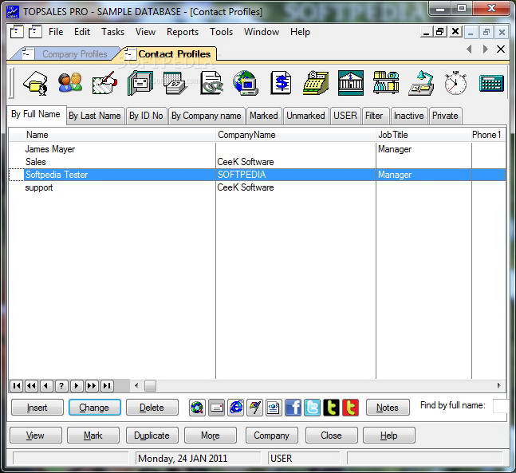Click the Duplicate button
Viewport: 516px width, 473px height.
coord(152,436)
